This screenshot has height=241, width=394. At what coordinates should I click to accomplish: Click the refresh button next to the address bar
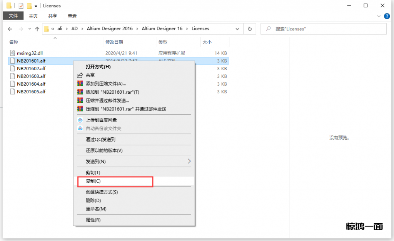tap(250, 29)
